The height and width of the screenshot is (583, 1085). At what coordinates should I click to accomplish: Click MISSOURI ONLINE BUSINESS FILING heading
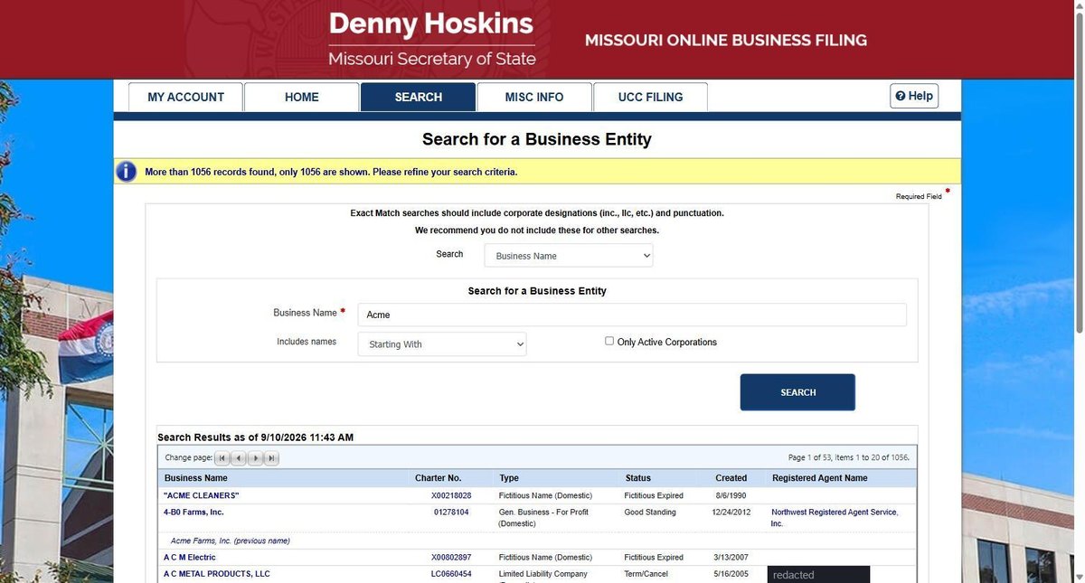(x=726, y=41)
